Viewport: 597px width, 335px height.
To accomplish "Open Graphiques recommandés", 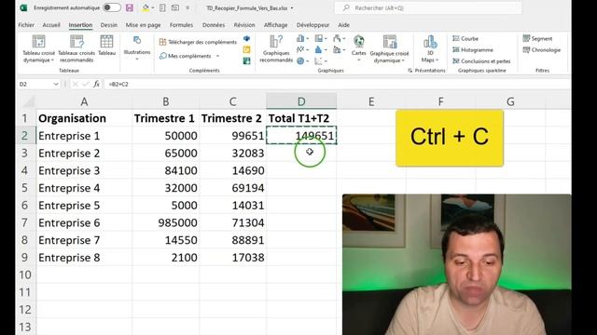I will pyautogui.click(x=276, y=48).
